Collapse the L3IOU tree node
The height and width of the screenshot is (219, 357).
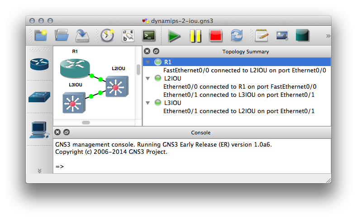pyautogui.click(x=148, y=103)
